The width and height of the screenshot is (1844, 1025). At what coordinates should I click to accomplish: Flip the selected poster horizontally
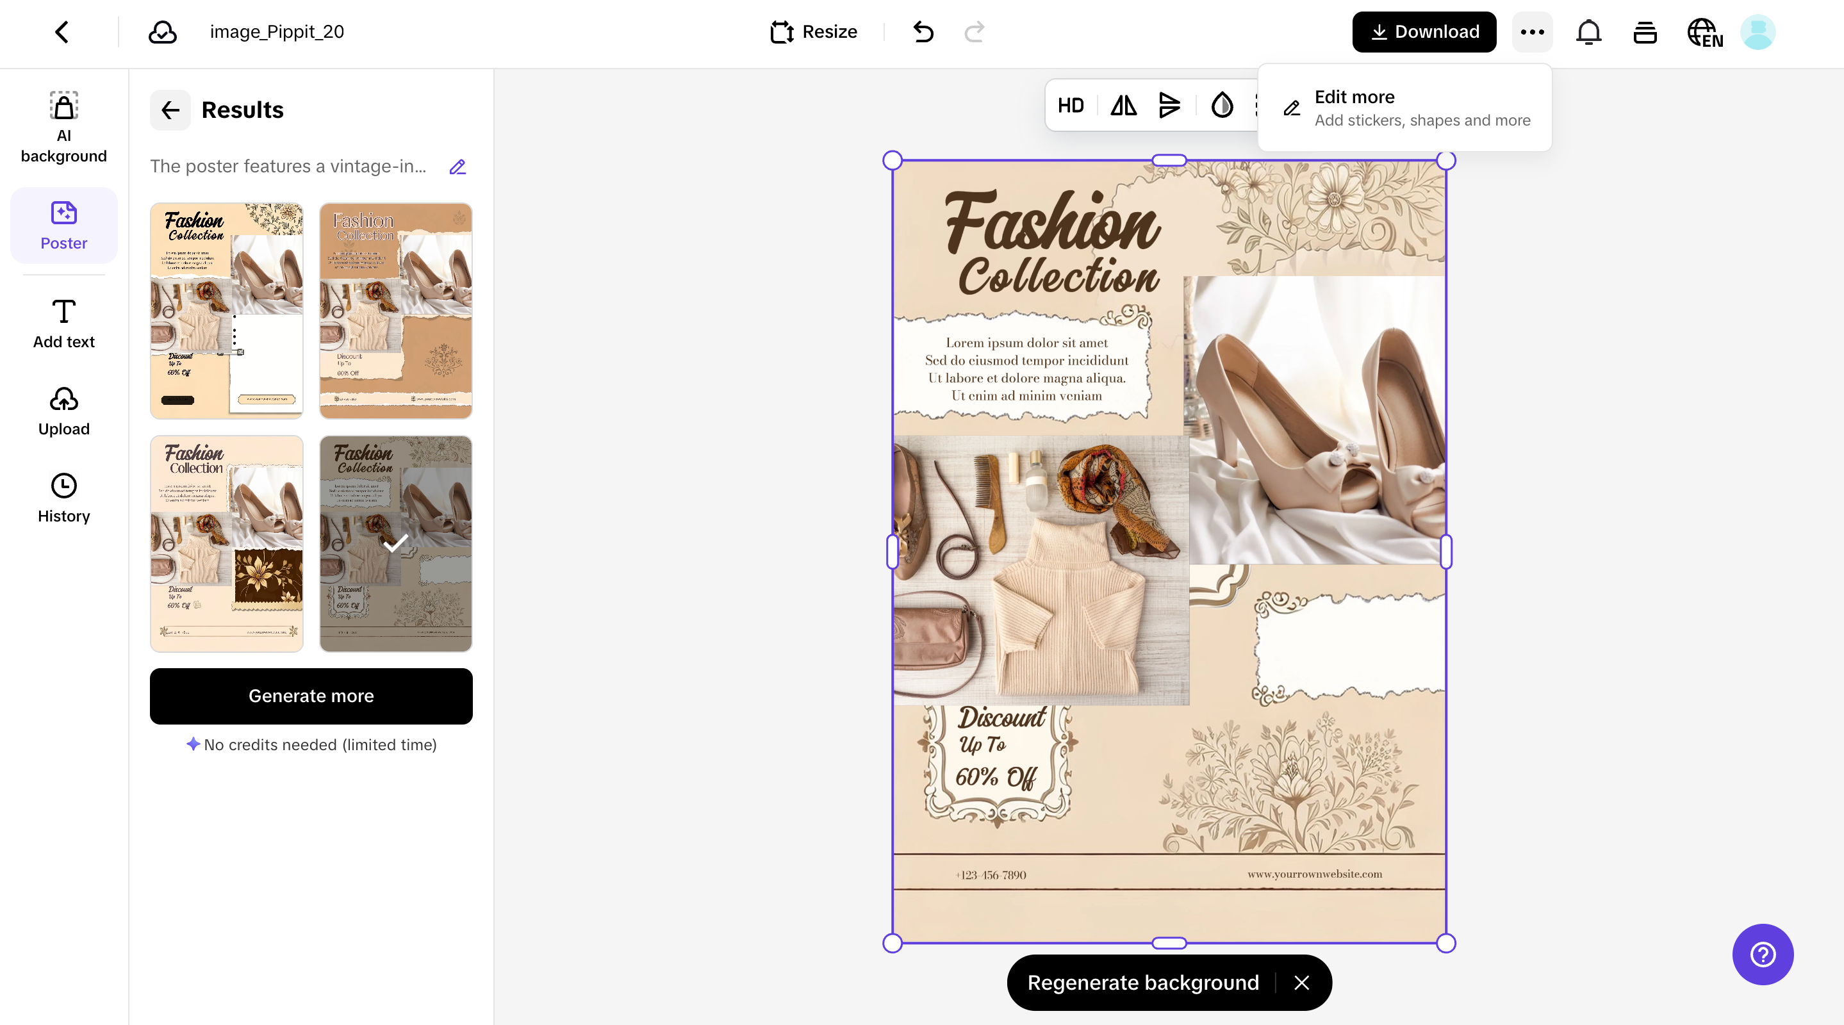[x=1123, y=105]
